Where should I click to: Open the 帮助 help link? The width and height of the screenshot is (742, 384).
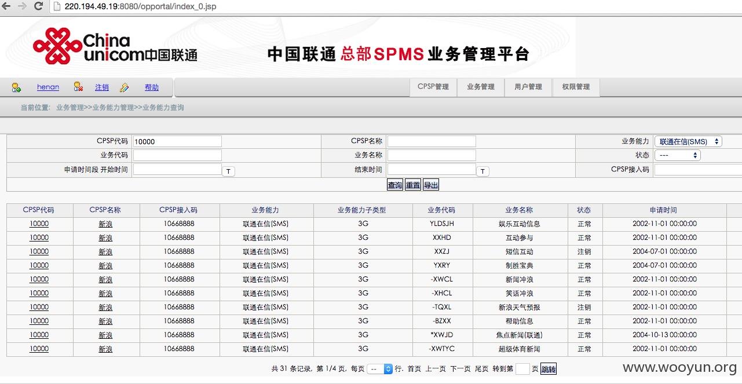pyautogui.click(x=152, y=87)
